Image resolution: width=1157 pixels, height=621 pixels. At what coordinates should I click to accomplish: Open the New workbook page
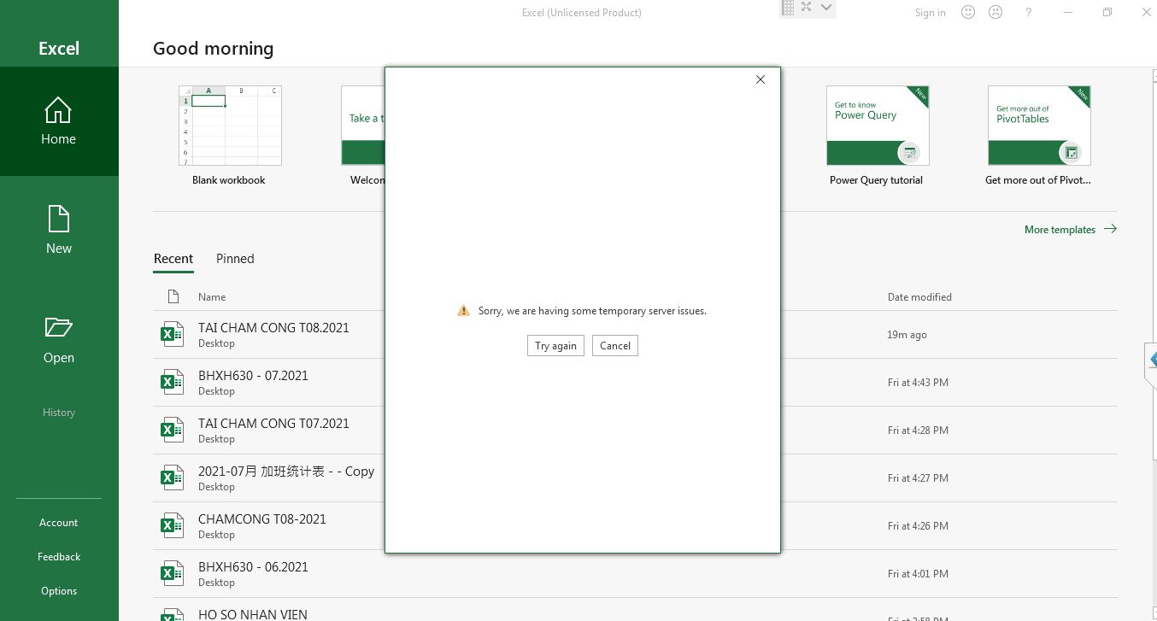click(59, 231)
